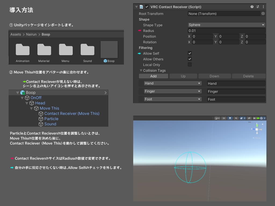Click the cube icon beside Head
275x206 pixels.
(32, 103)
